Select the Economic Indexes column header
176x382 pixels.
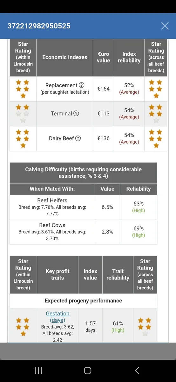(65, 57)
